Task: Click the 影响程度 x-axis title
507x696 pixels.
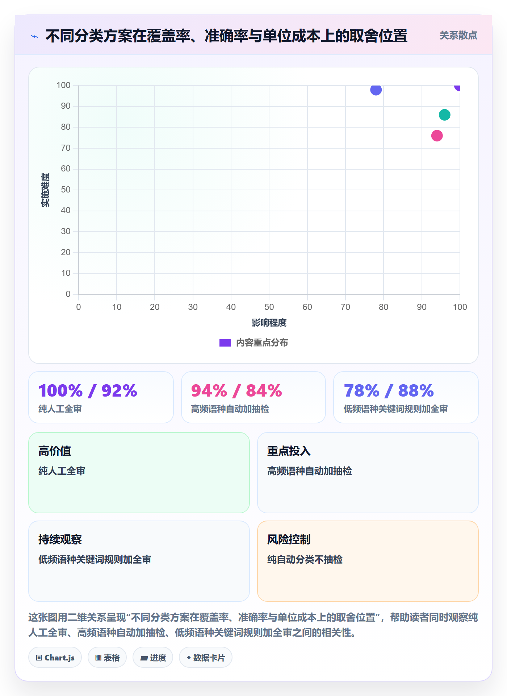Action: pyautogui.click(x=269, y=323)
